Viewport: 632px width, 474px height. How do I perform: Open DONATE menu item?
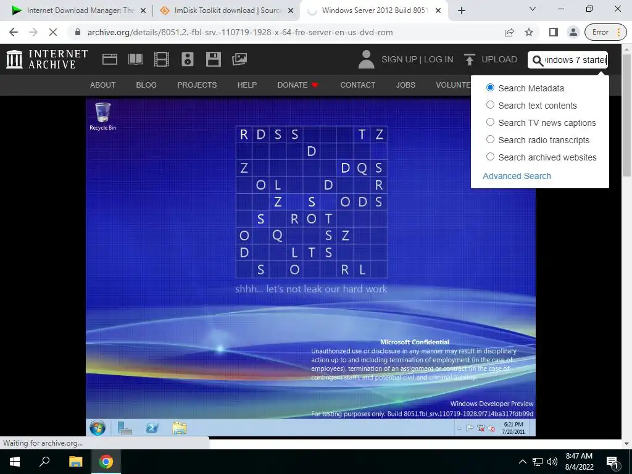(297, 85)
